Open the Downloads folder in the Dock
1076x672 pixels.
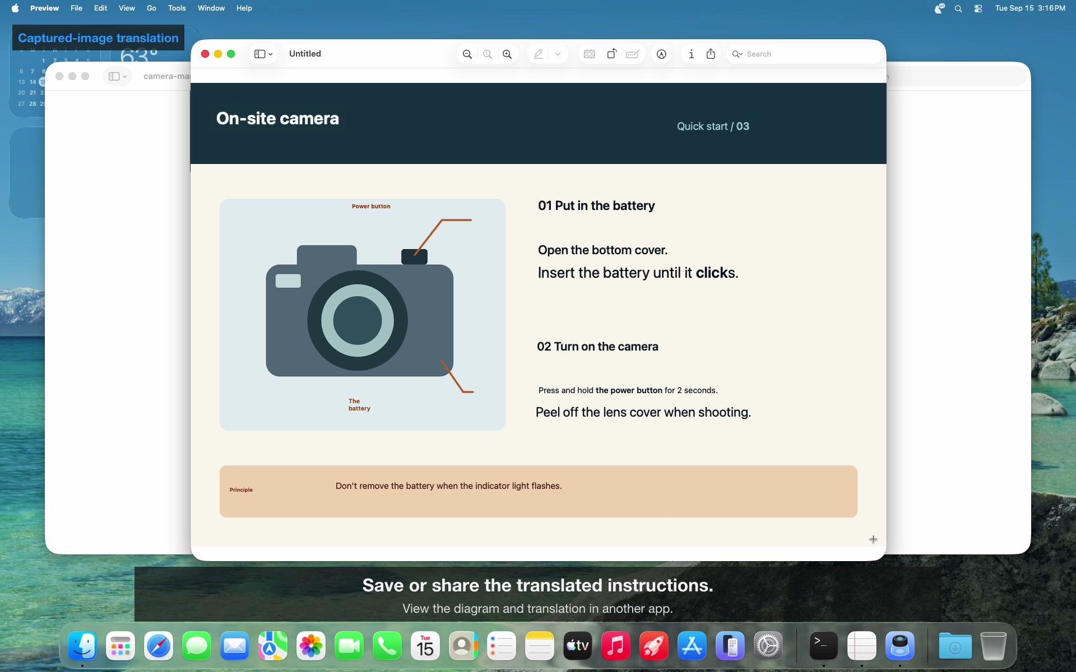coord(955,647)
